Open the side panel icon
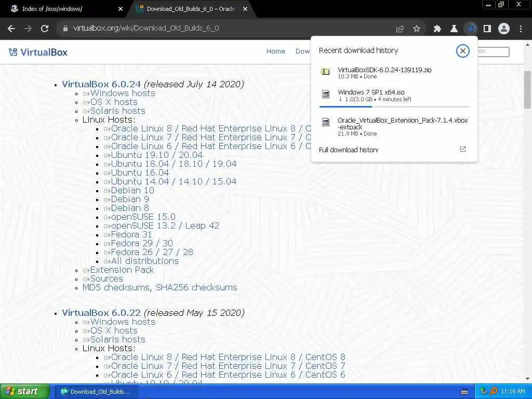Image resolution: width=532 pixels, height=399 pixels. (x=487, y=29)
